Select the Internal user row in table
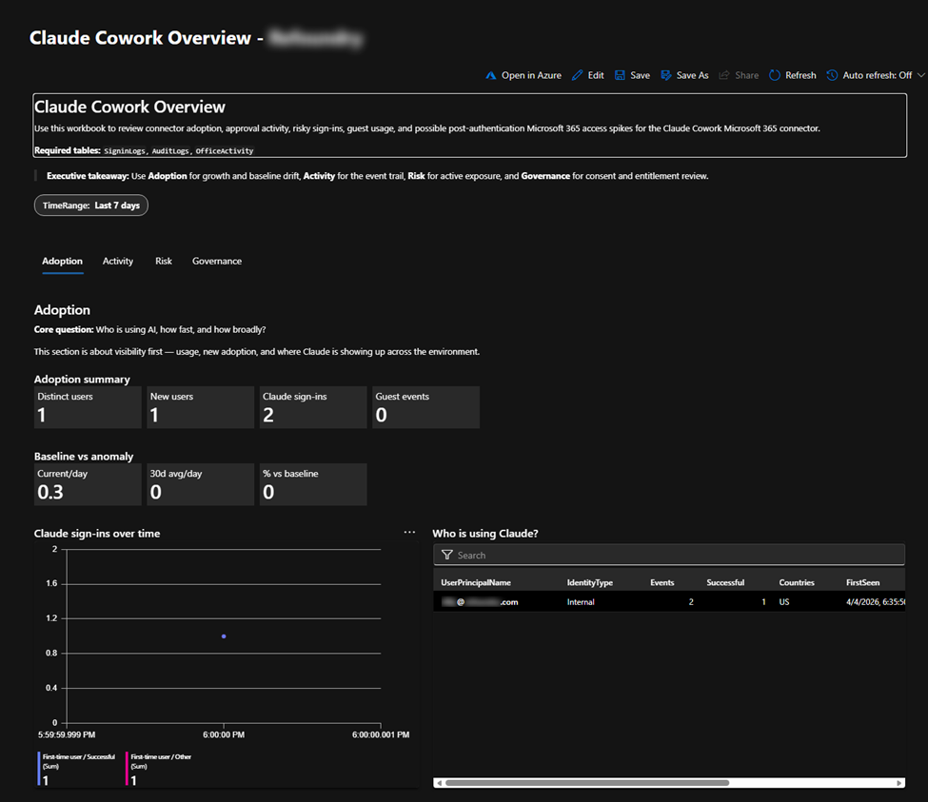The height and width of the screenshot is (802, 928). click(x=581, y=602)
